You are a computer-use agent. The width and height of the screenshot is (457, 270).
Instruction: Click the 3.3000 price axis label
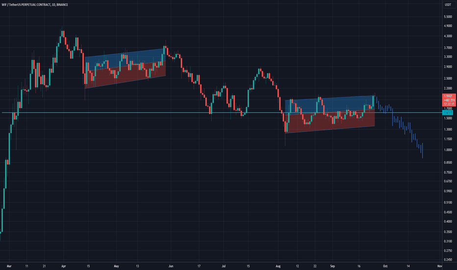click(448, 56)
